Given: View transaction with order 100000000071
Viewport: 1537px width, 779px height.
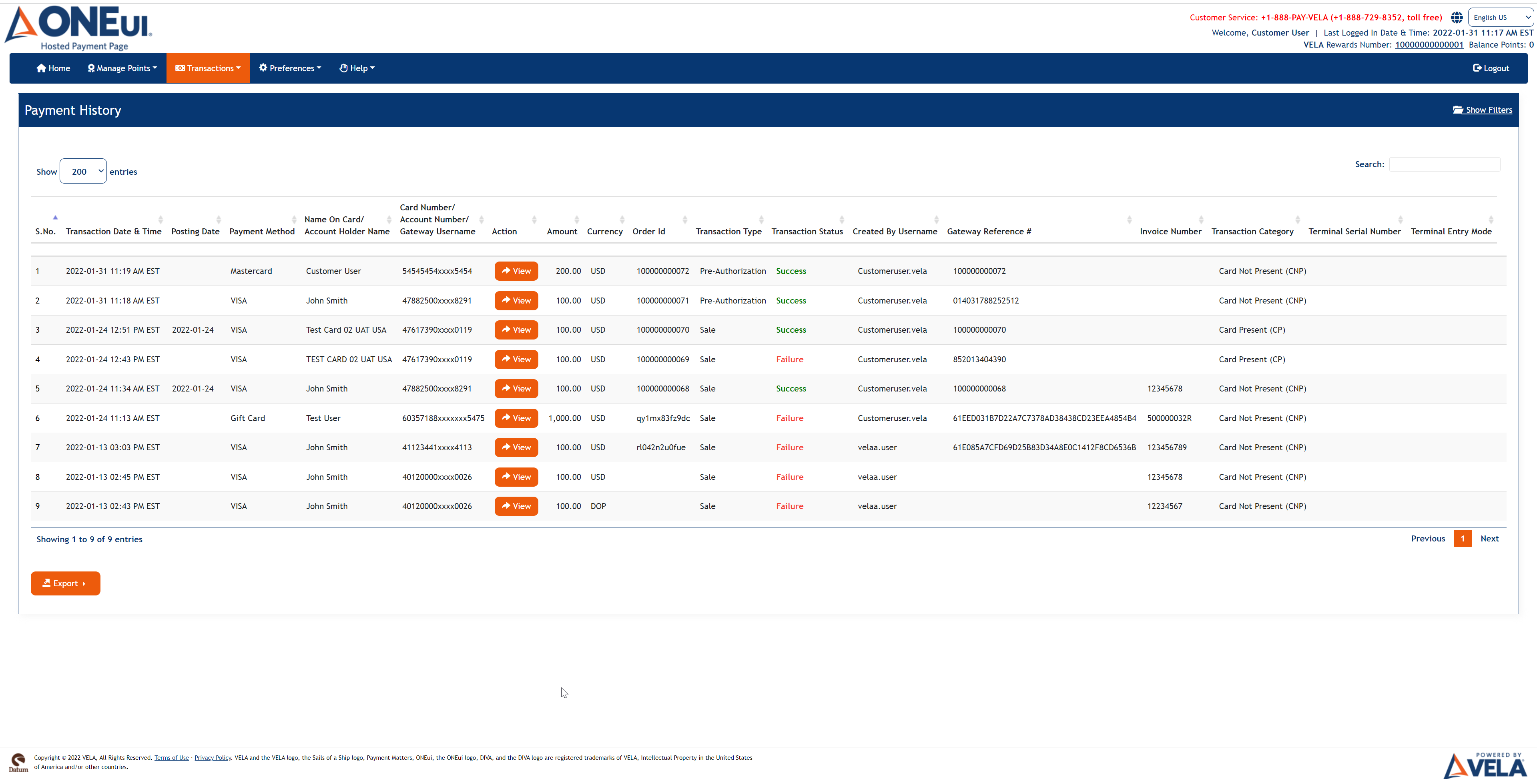Looking at the screenshot, I should click(516, 300).
